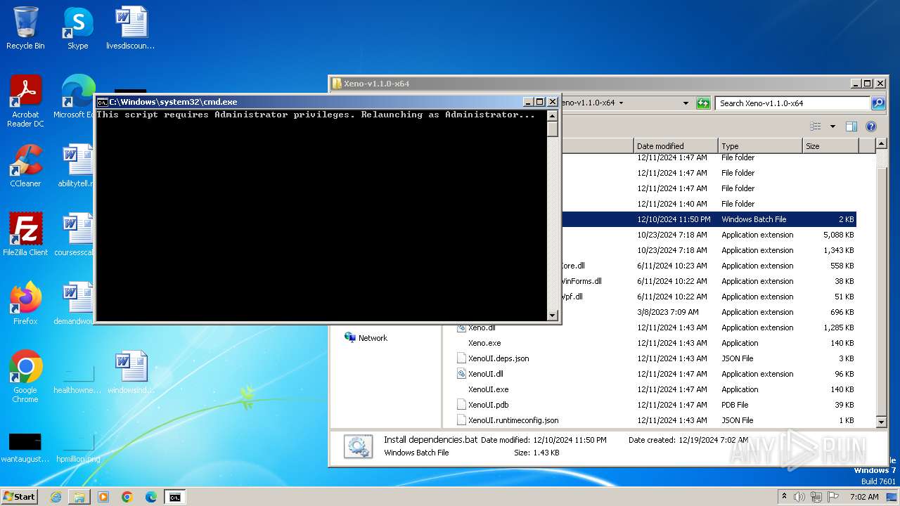Screen dimensions: 900x506
Task: Open Internet Explorer from the taskbar
Action: 56,497
